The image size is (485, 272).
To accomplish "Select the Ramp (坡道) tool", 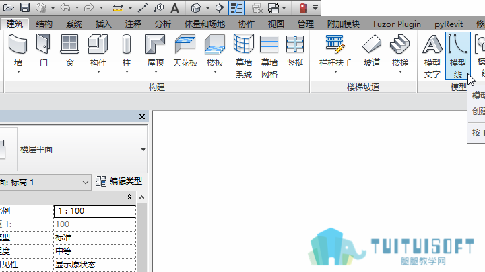I will (x=371, y=51).
